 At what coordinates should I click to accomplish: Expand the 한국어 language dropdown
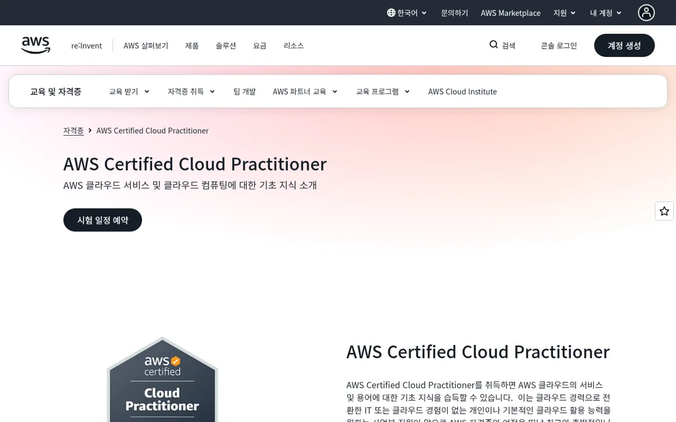[x=407, y=12]
